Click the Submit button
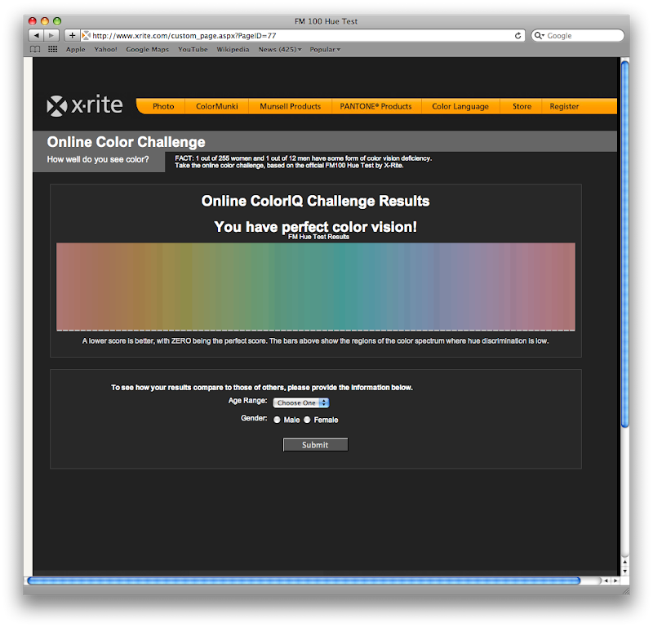The width and height of the screenshot is (653, 627). point(315,444)
